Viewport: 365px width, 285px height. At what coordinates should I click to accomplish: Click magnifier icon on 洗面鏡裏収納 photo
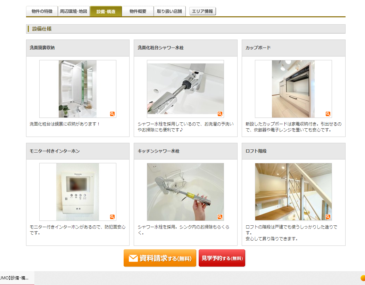click(x=112, y=114)
